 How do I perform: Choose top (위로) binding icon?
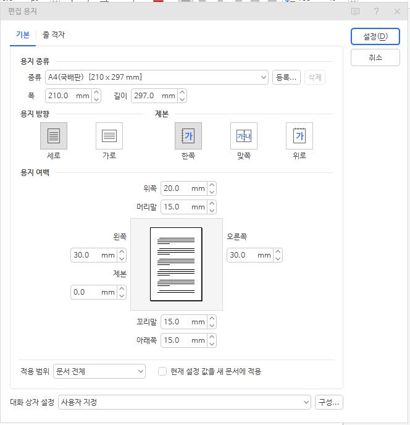click(x=299, y=136)
